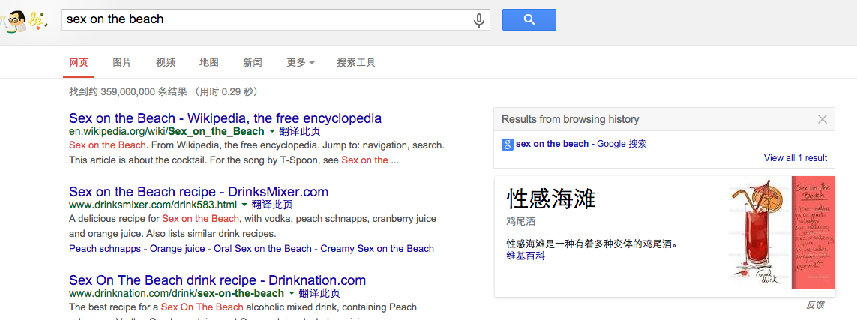This screenshot has width=857, height=320.
Task: Switch to the 视频 tab
Action: (166, 63)
